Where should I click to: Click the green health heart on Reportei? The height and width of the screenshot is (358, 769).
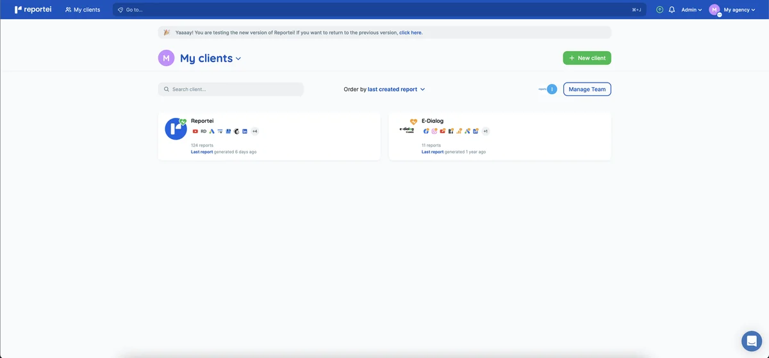pyautogui.click(x=183, y=122)
